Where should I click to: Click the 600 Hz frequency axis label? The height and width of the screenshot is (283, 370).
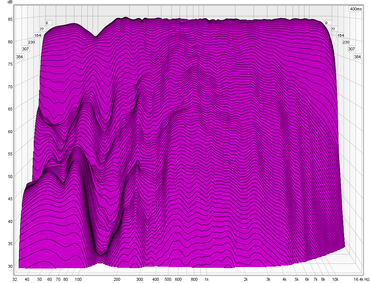tap(178, 279)
